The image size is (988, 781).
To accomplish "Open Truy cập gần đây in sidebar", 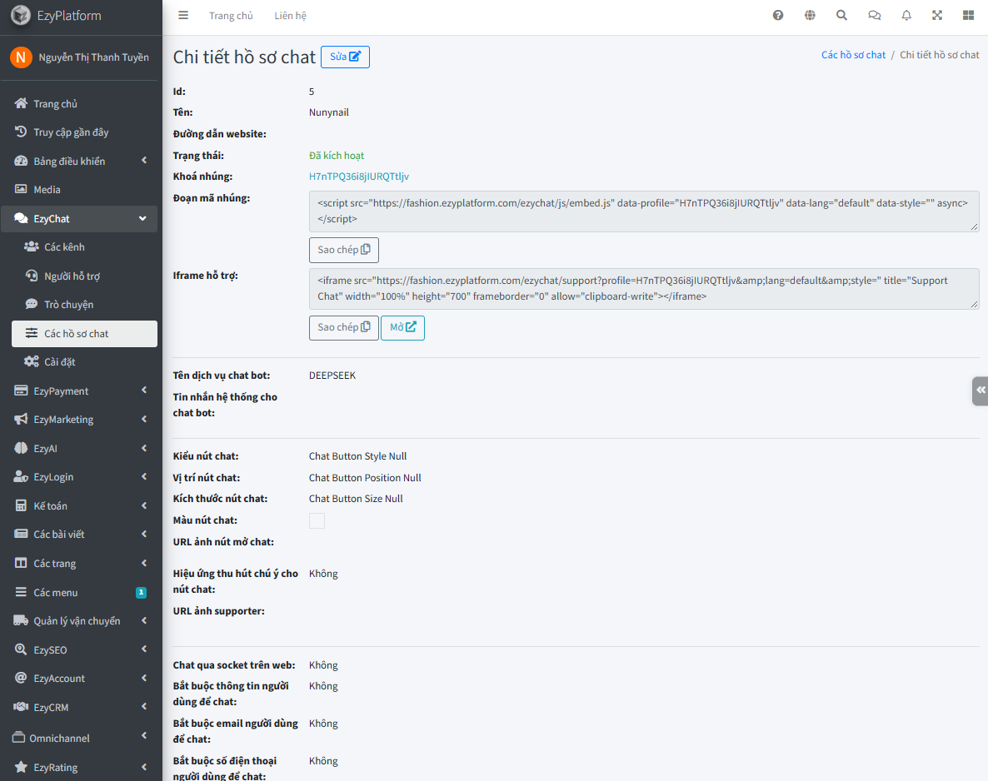I will [x=79, y=132].
